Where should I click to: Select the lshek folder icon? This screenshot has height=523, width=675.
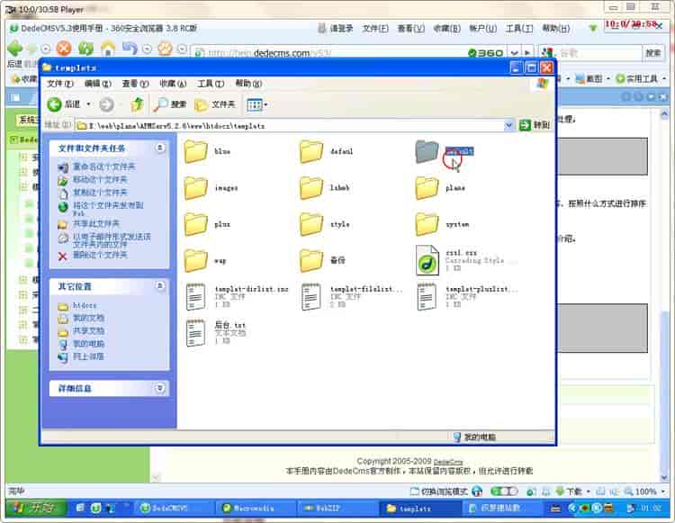tap(311, 188)
